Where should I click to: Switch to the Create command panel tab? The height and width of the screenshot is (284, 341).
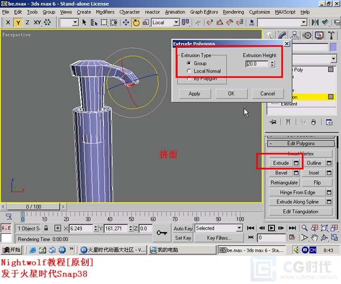[270, 35]
